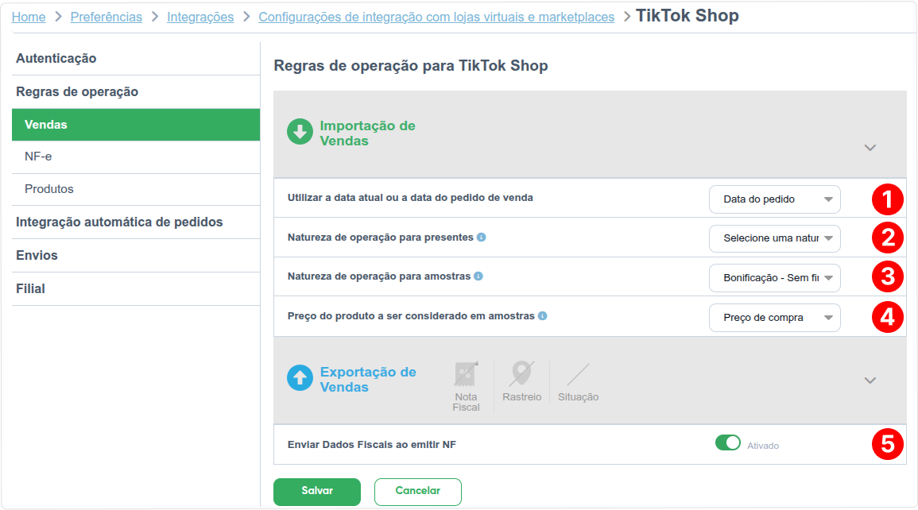The width and height of the screenshot is (918, 510).
Task: Select the NF-e sidebar item
Action: pyautogui.click(x=136, y=156)
